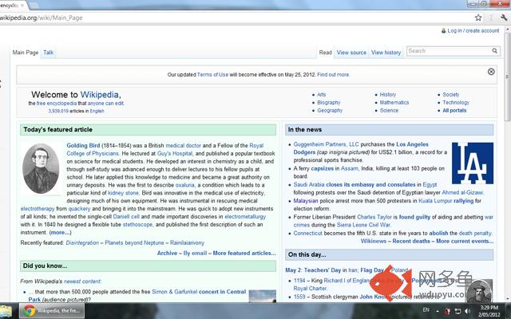Click the page vertical scrollbar thumb
This screenshot has height=319, width=511.
point(508,77)
